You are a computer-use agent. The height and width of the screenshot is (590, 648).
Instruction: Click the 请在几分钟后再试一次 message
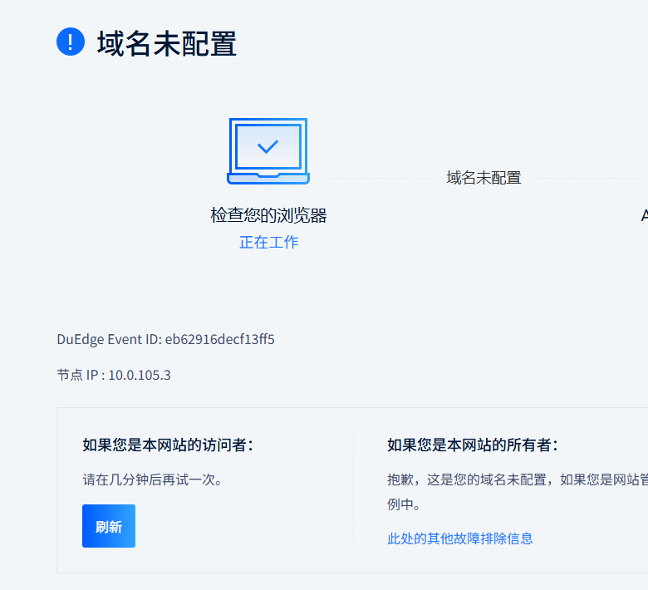pos(153,479)
